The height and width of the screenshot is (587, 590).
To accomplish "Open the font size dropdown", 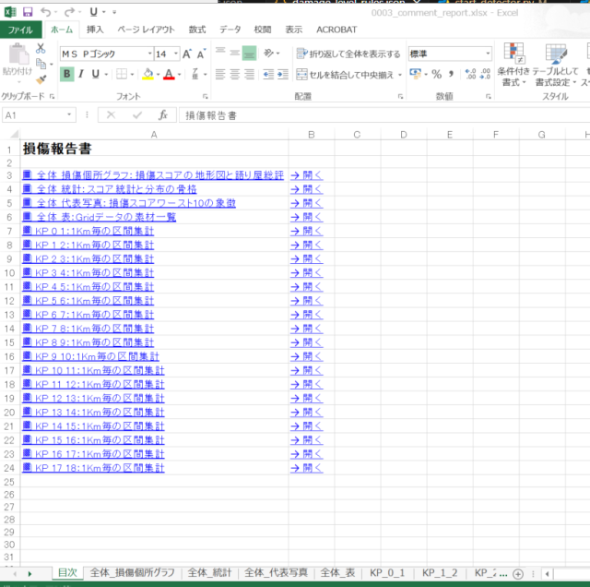I will tap(176, 54).
